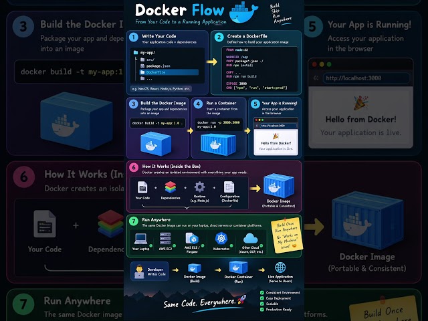Click the large background Docker Image container
This screenshot has width=428, height=321.
tap(367, 220)
